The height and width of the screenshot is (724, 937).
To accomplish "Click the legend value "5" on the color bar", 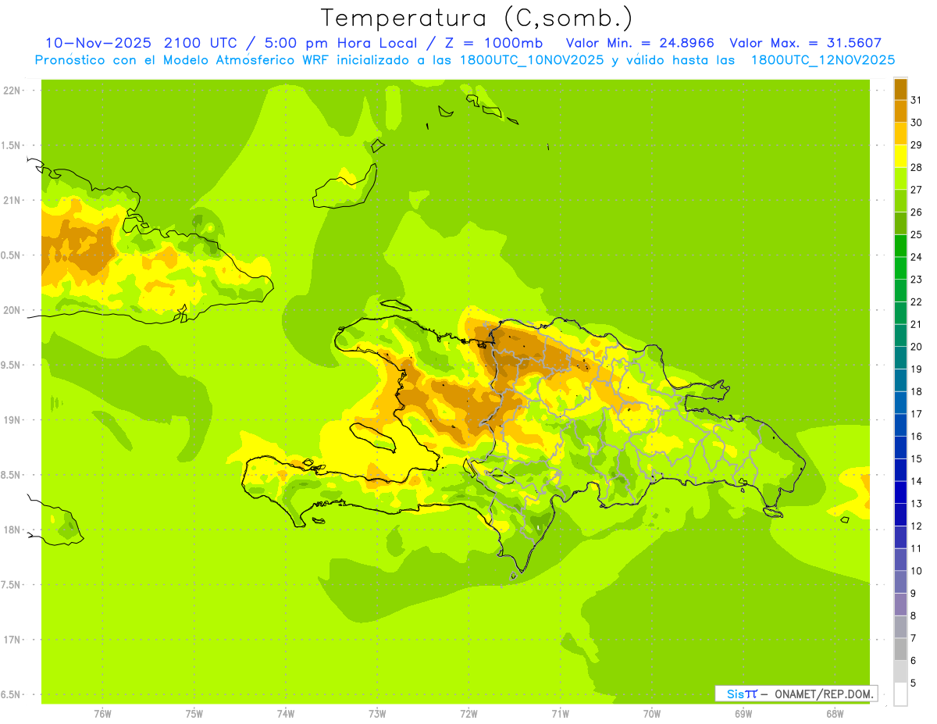I will click(914, 683).
